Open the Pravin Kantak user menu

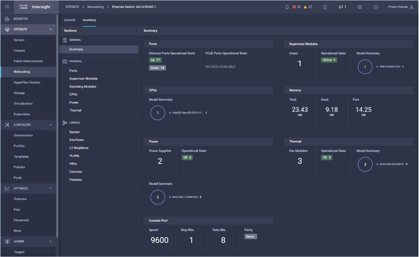tap(398, 6)
